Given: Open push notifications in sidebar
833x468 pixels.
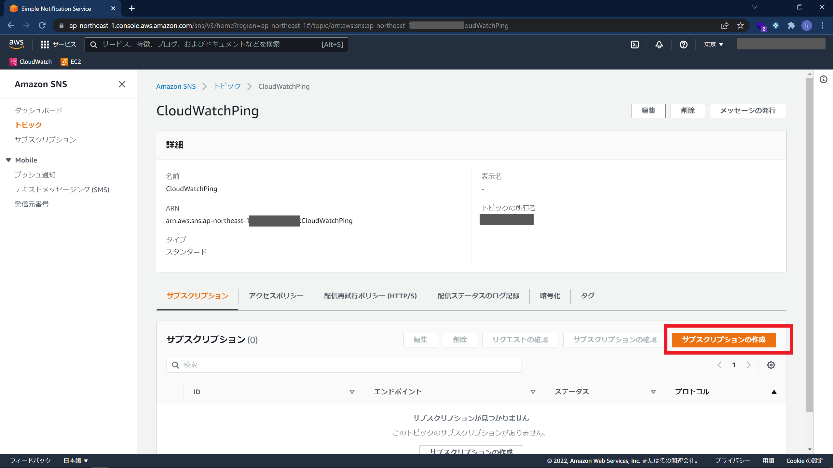Looking at the screenshot, I should (35, 175).
